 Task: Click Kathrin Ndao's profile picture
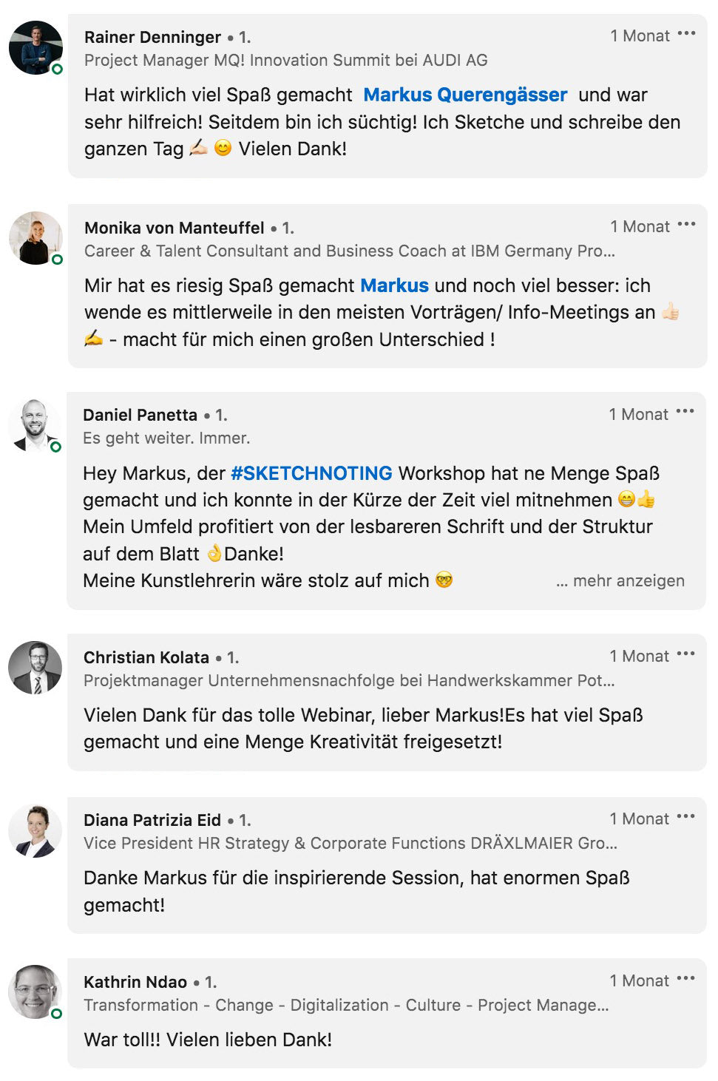(x=35, y=992)
